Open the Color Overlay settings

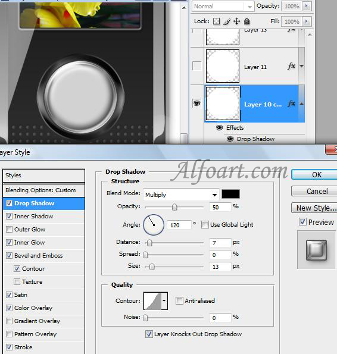point(33,308)
